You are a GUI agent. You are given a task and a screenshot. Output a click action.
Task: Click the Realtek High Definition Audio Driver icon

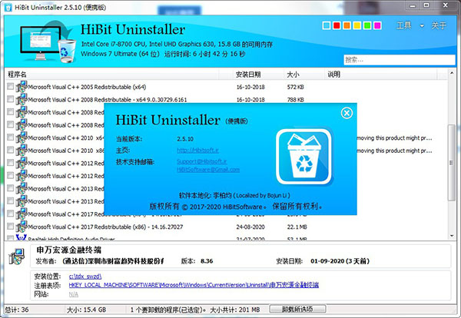(x=22, y=237)
